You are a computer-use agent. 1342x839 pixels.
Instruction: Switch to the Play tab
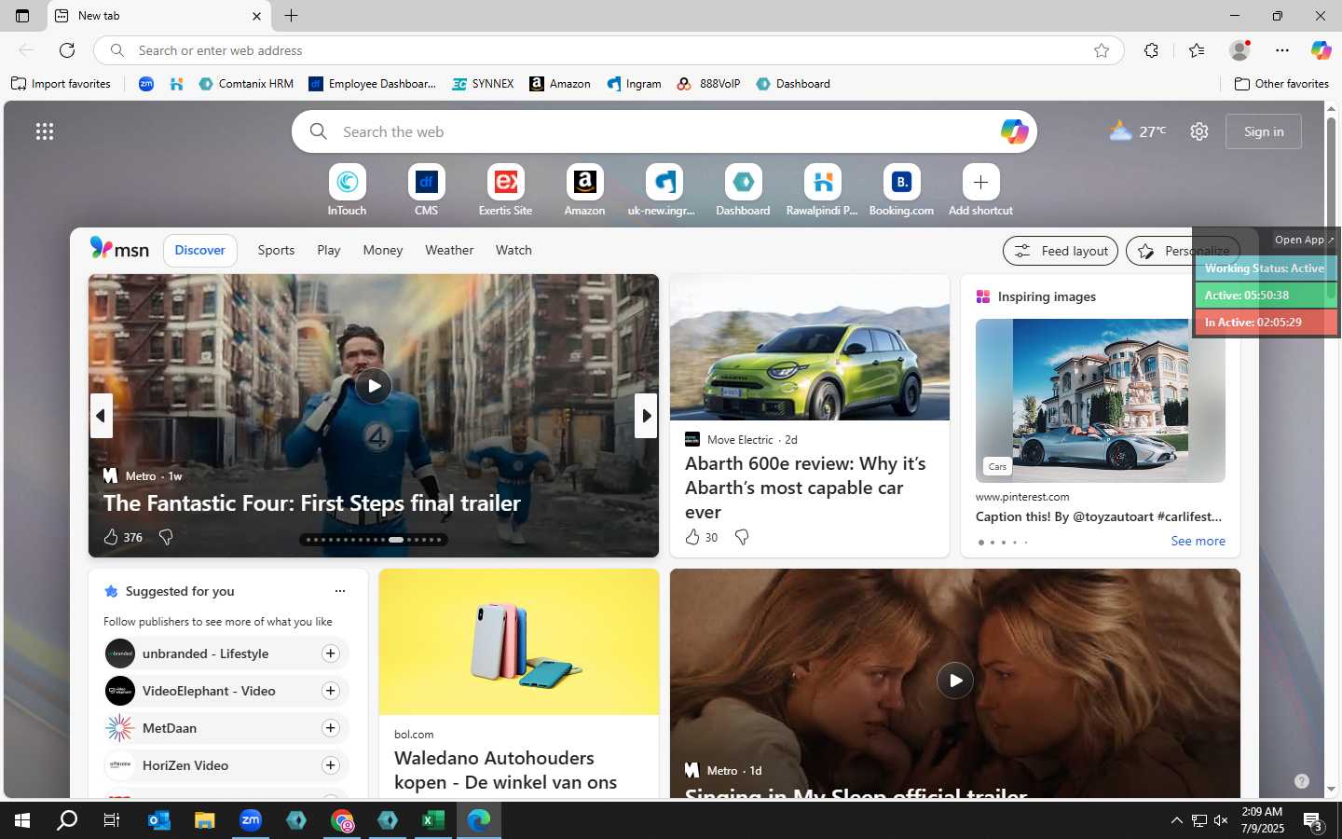click(x=328, y=250)
